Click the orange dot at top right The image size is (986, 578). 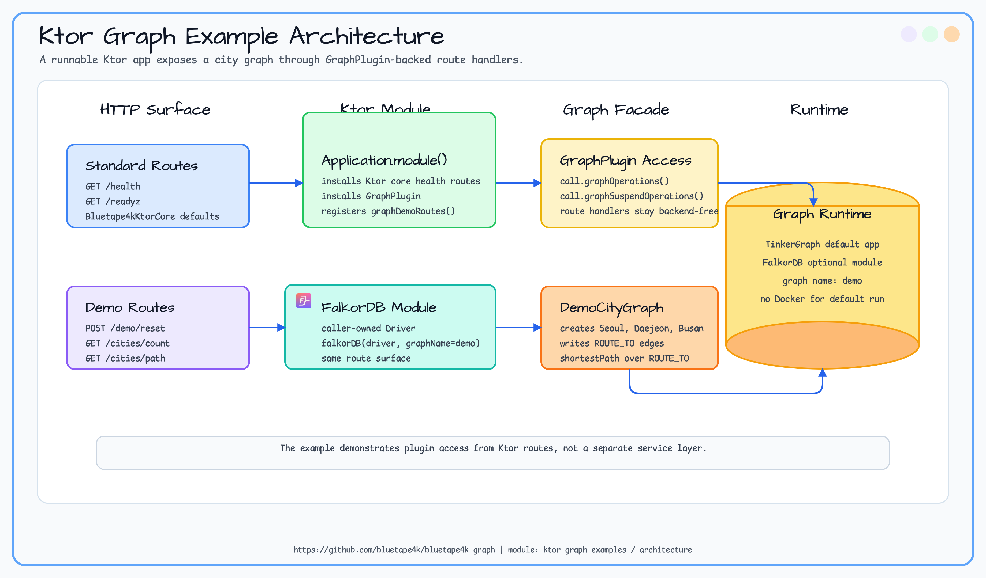pos(951,34)
